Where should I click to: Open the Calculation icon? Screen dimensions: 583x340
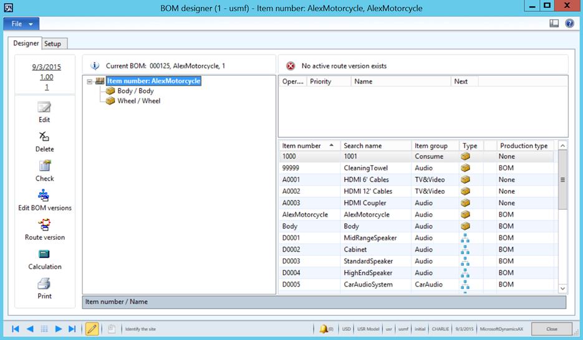point(44,254)
